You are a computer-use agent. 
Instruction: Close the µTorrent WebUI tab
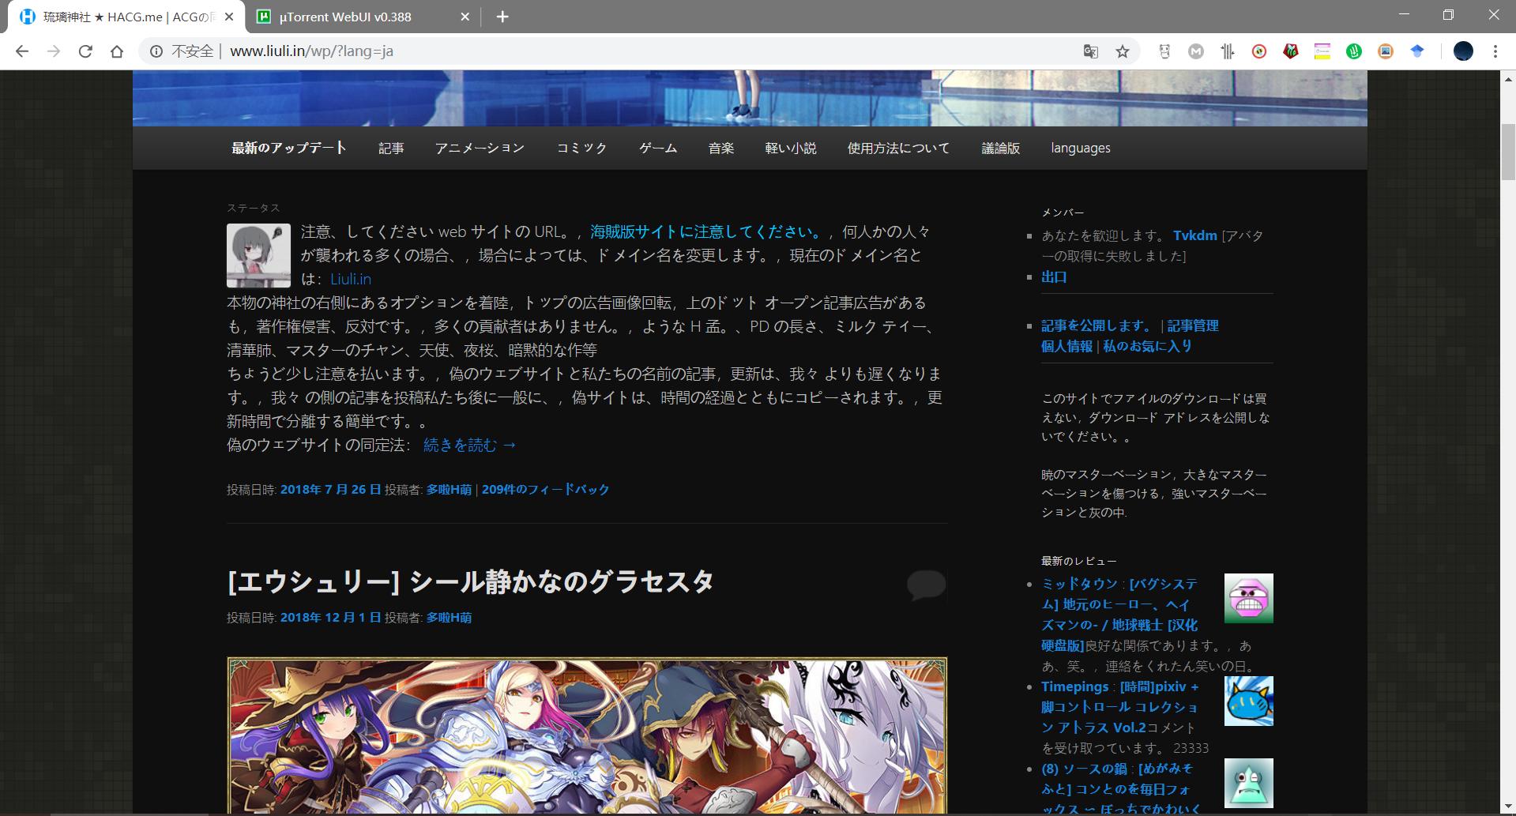click(x=465, y=17)
